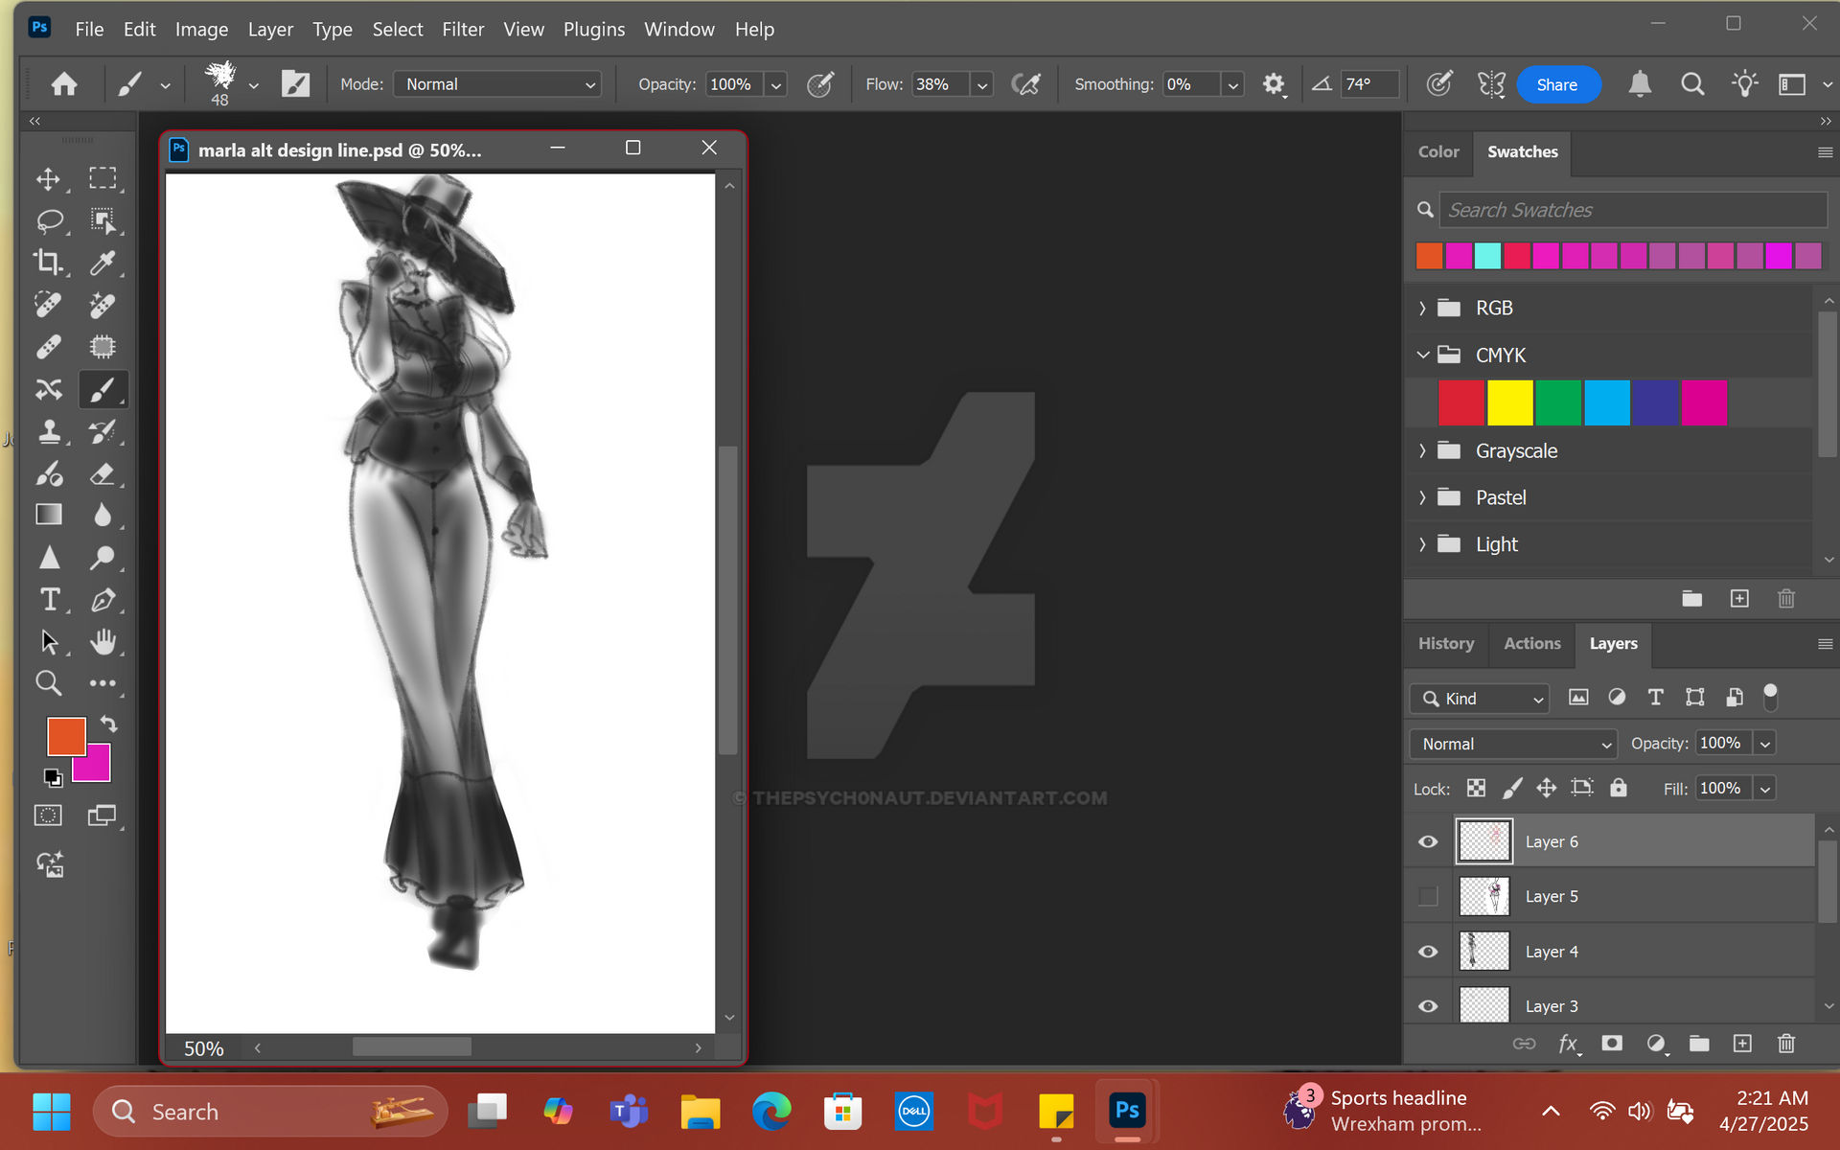Collapse the CMYK swatch folder
The width and height of the screenshot is (1840, 1150).
(x=1423, y=355)
